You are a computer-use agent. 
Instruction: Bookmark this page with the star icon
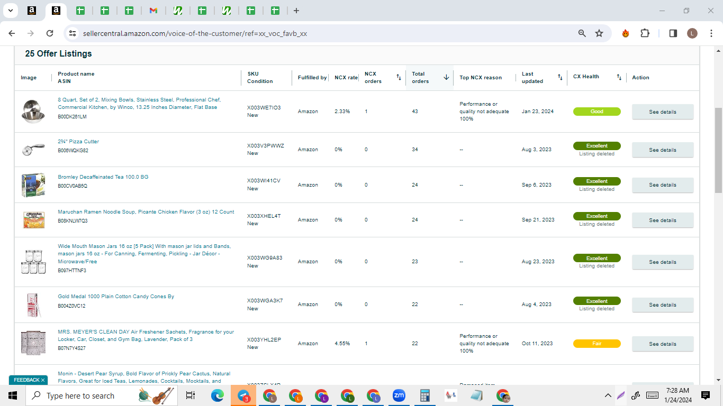pos(599,33)
